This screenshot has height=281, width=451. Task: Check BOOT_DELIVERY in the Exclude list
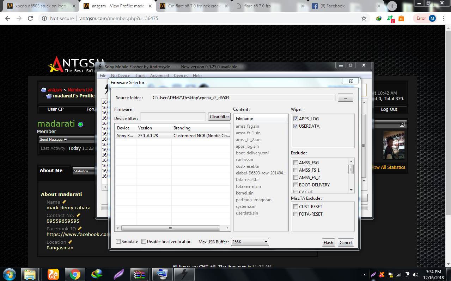point(295,185)
